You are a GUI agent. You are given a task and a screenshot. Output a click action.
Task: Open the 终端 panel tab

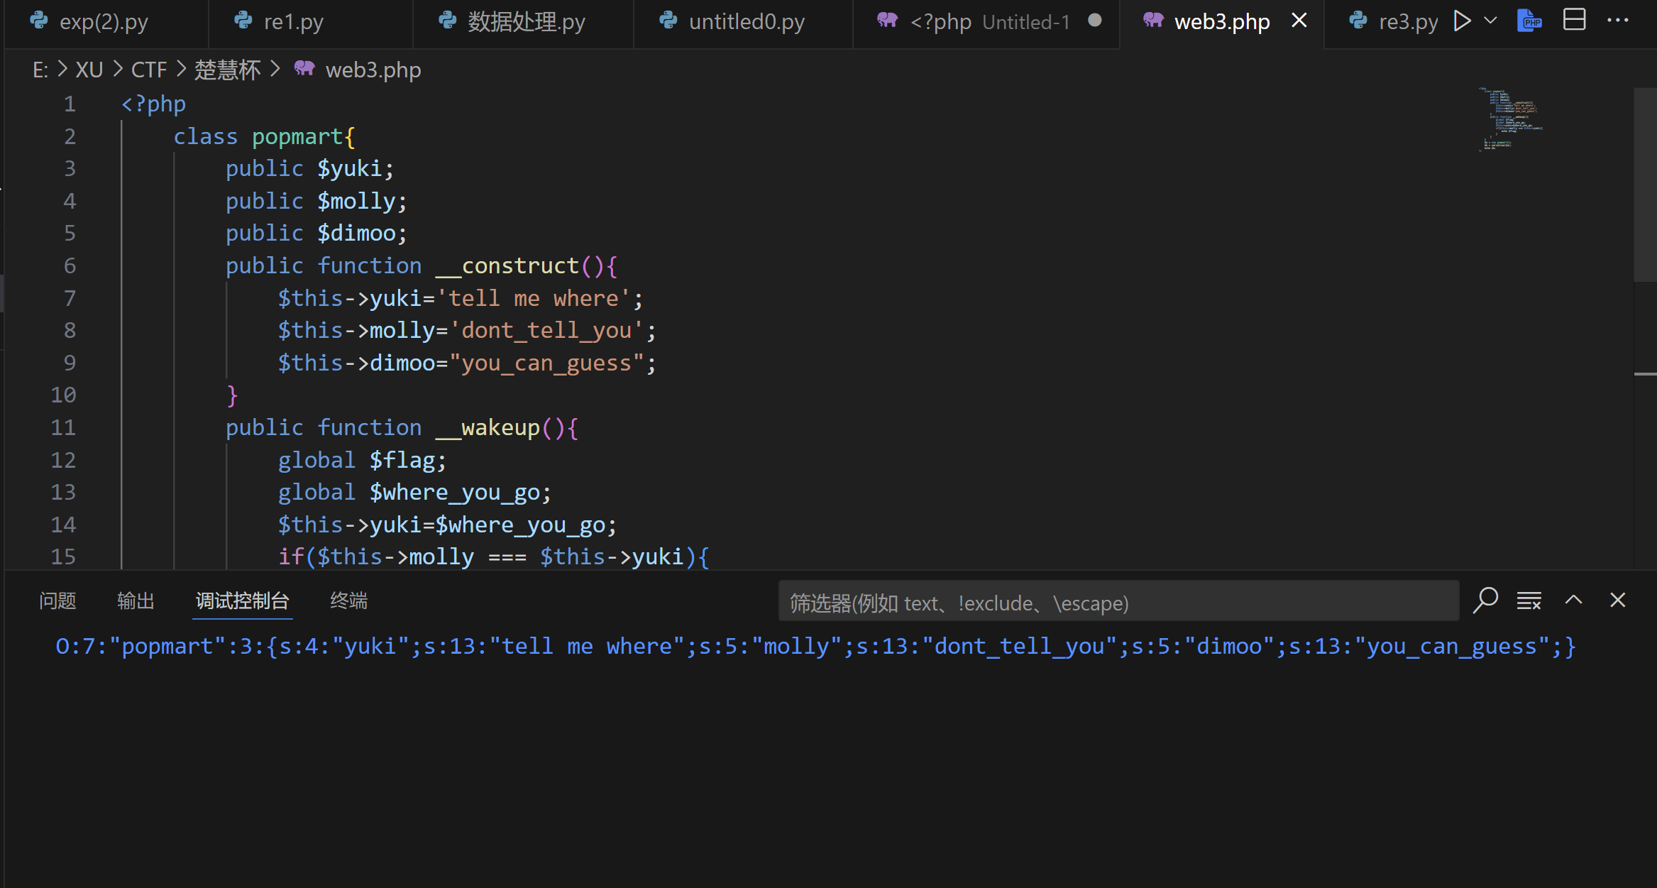coord(348,601)
